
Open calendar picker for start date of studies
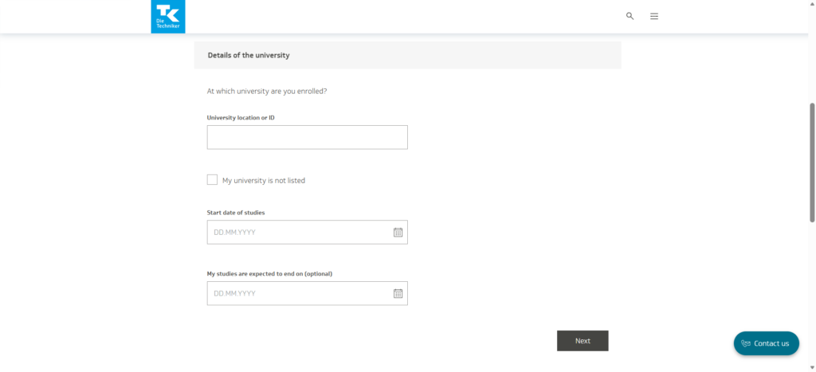pos(398,233)
